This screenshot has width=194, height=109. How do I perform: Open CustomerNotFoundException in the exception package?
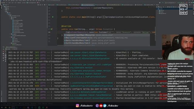point(19,35)
